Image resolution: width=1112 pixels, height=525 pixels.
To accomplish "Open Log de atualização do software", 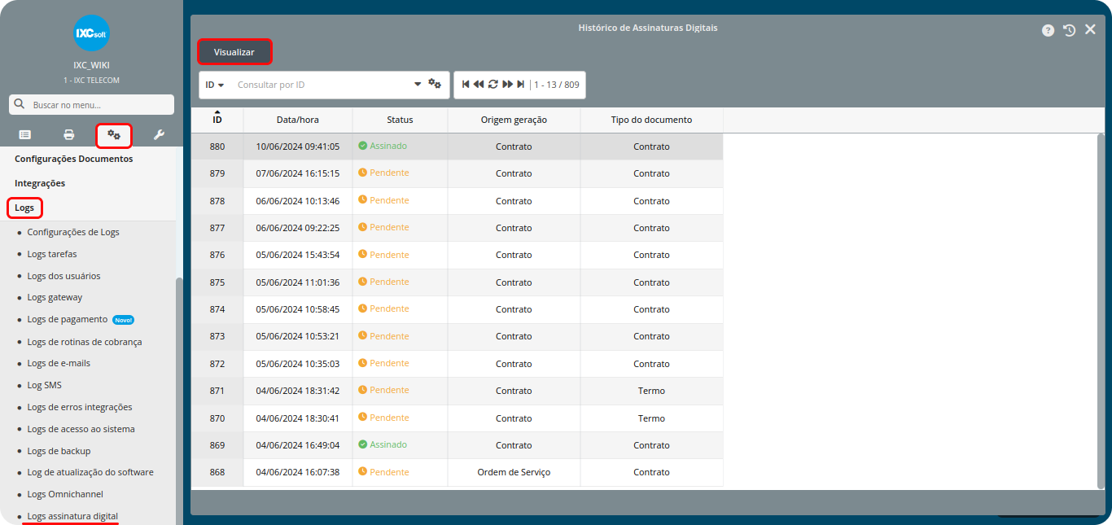I will point(90,472).
